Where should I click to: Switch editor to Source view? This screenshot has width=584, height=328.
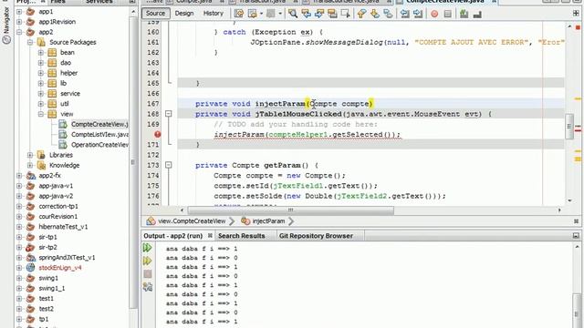155,14
